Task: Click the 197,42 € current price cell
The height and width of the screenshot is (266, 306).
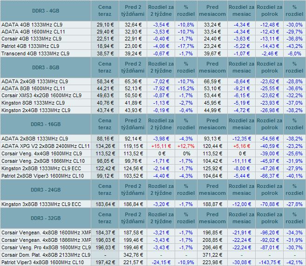Action: (x=105, y=262)
